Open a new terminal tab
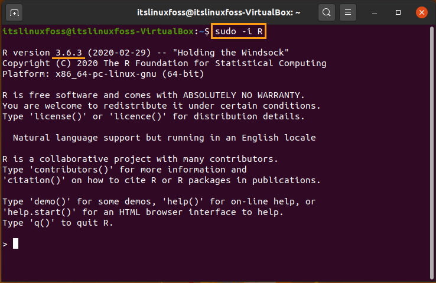 14,13
